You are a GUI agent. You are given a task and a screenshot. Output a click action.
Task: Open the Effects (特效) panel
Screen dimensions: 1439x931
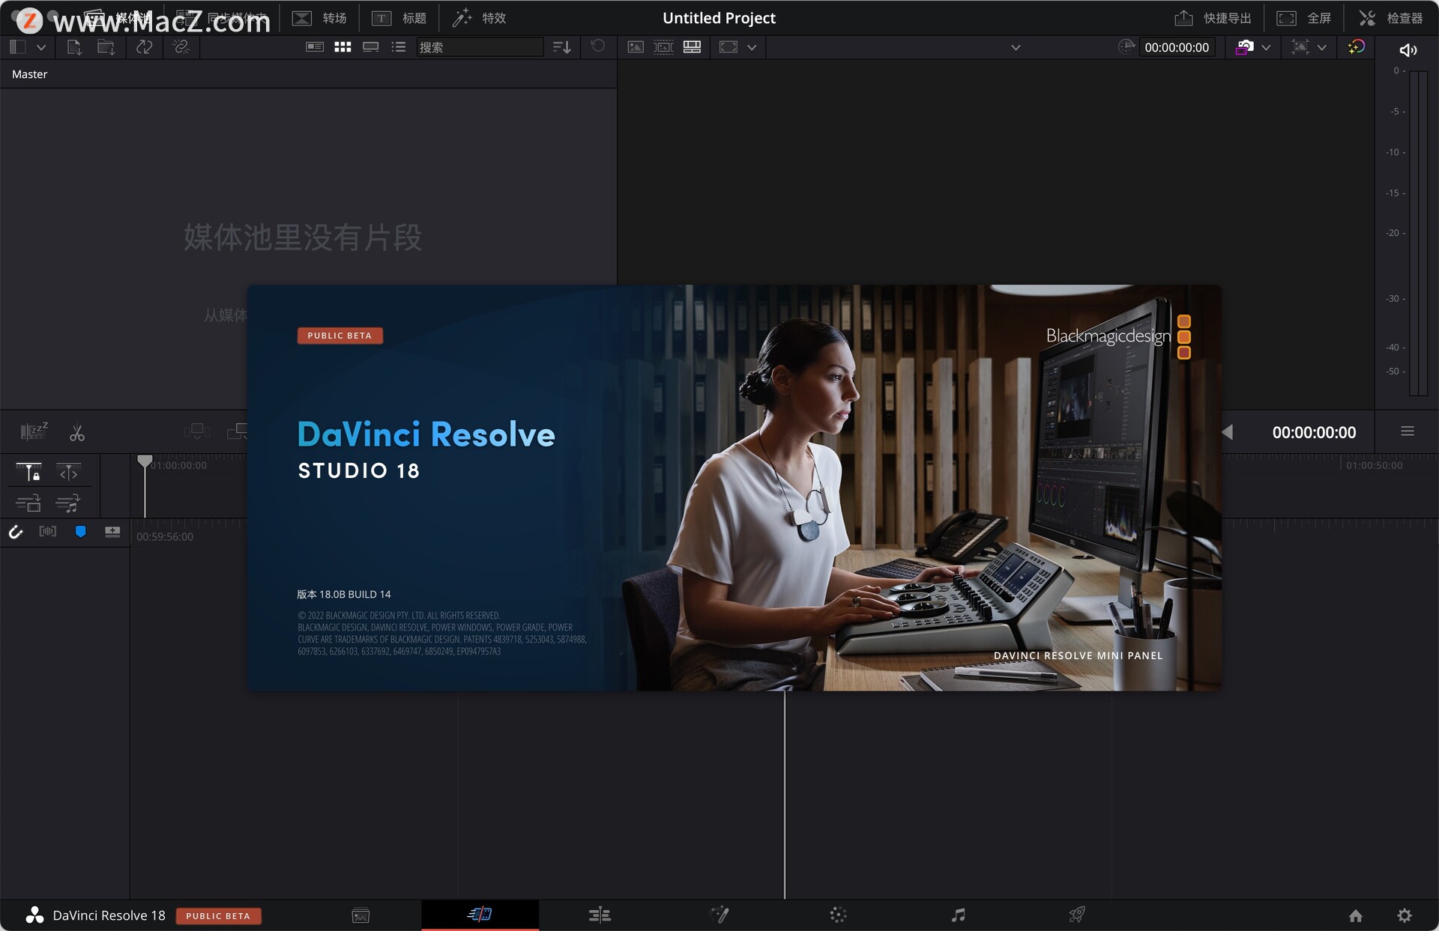pyautogui.click(x=479, y=18)
